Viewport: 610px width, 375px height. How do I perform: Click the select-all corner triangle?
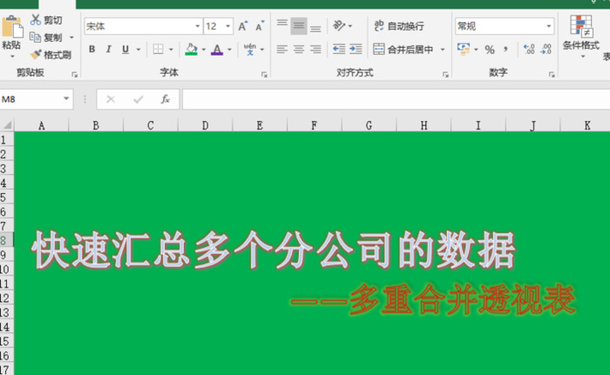pos(7,124)
